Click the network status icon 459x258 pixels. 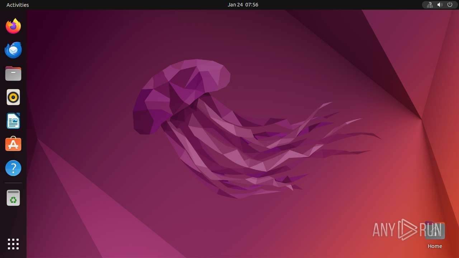[430, 5]
